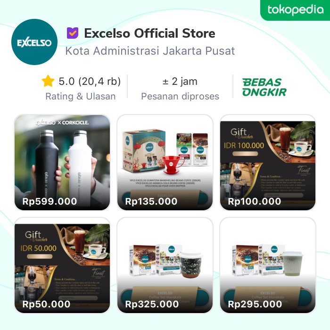Image resolution: width=330 pixels, height=330 pixels.
Task: Click the Excelso round store logo
Action: click(34, 42)
